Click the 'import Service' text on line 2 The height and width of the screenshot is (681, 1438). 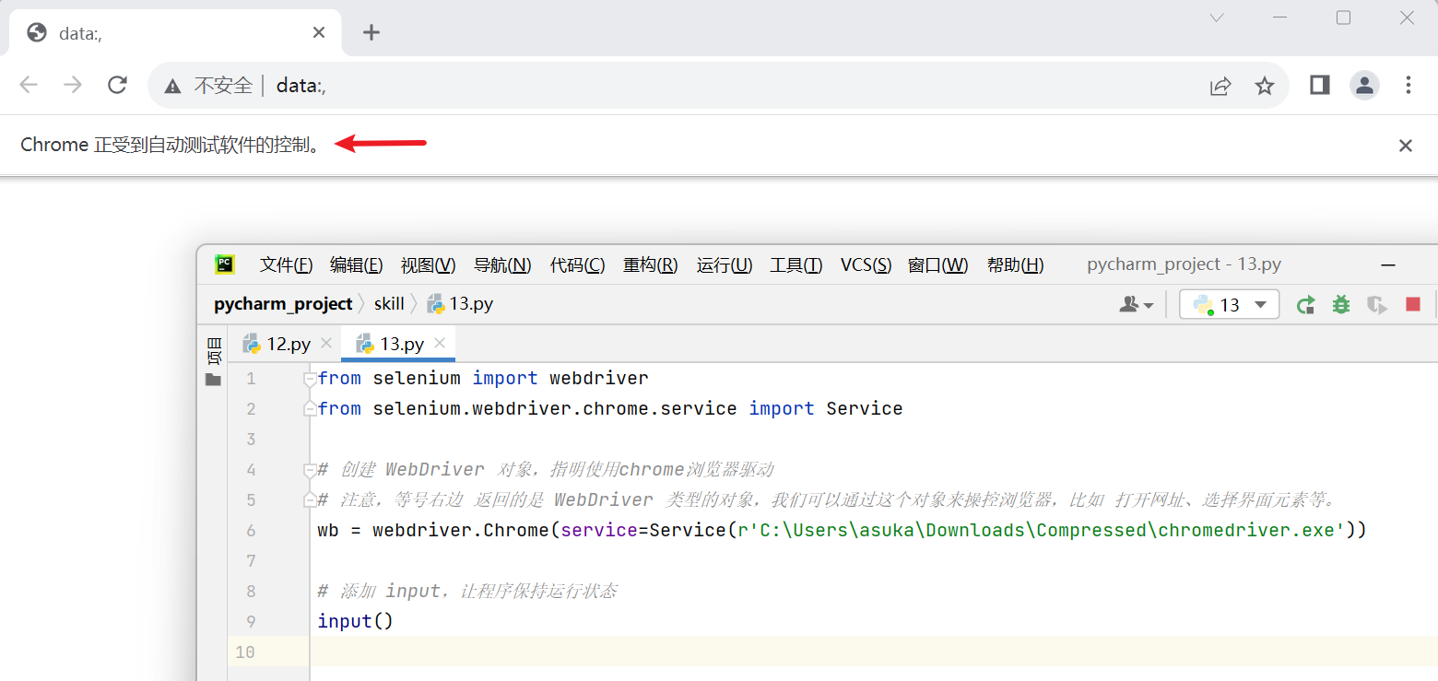click(826, 408)
